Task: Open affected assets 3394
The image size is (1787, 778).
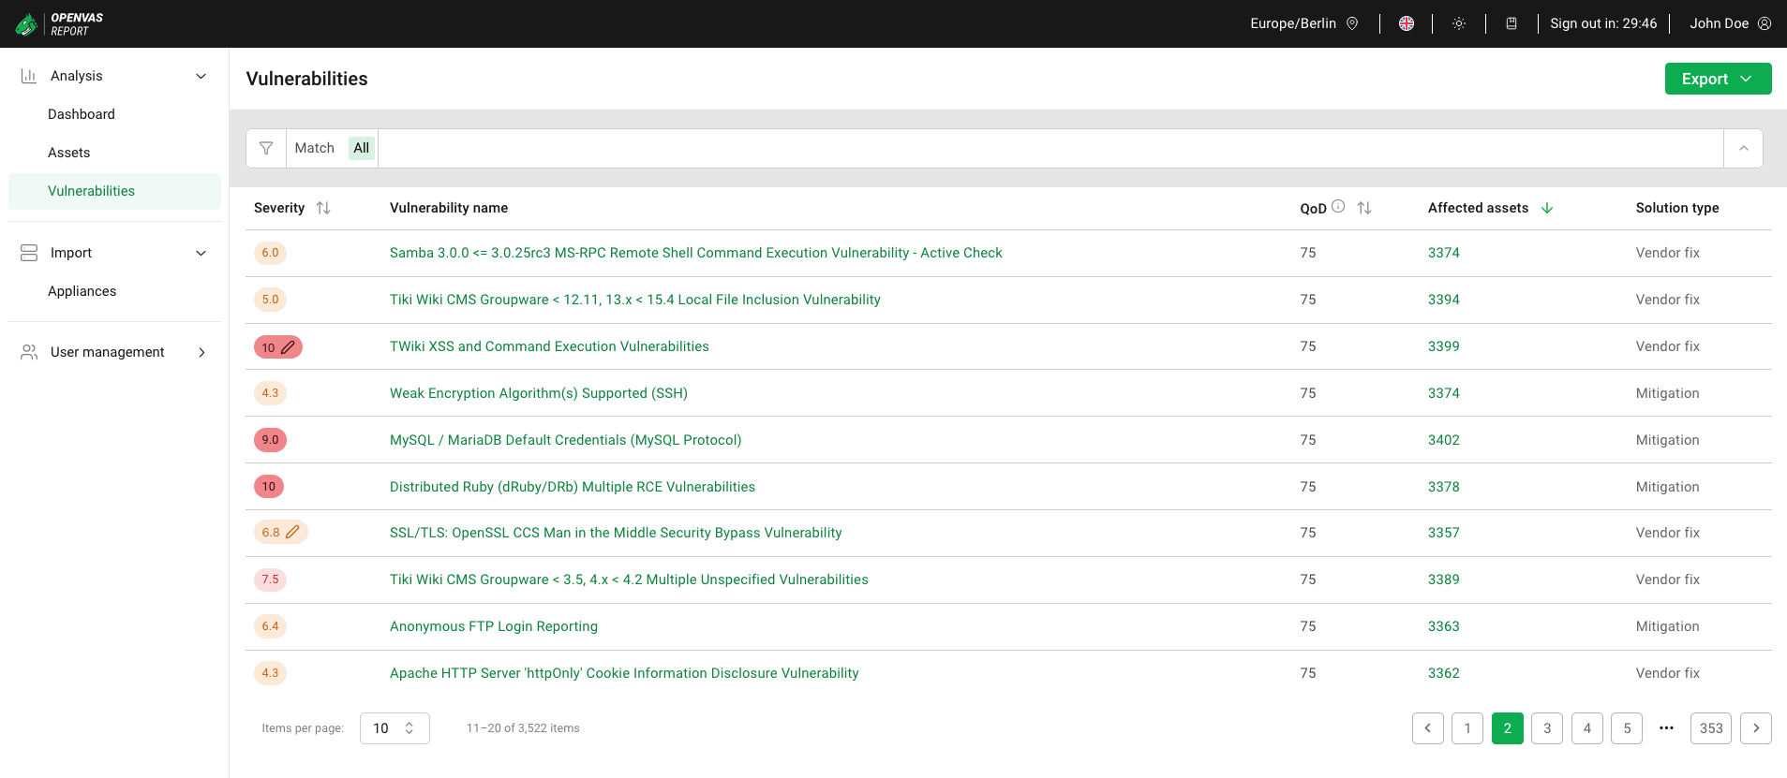Action: tap(1444, 300)
